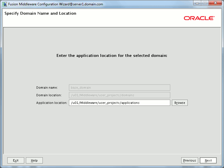
Task: Focus the Application location input field
Action: (x=119, y=103)
